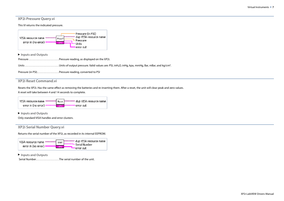Click the 'Virtual Instruments' page header
This screenshot has width=284, height=201.
[x=258, y=7]
